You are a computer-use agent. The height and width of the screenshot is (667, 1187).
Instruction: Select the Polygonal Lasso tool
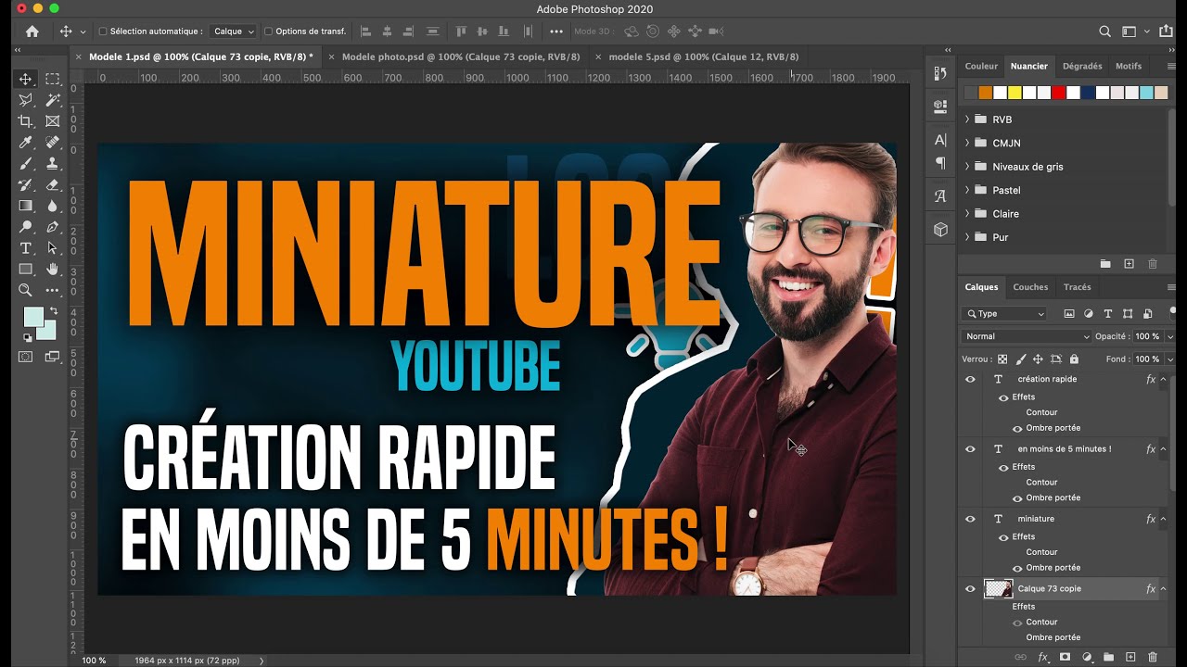(x=26, y=100)
